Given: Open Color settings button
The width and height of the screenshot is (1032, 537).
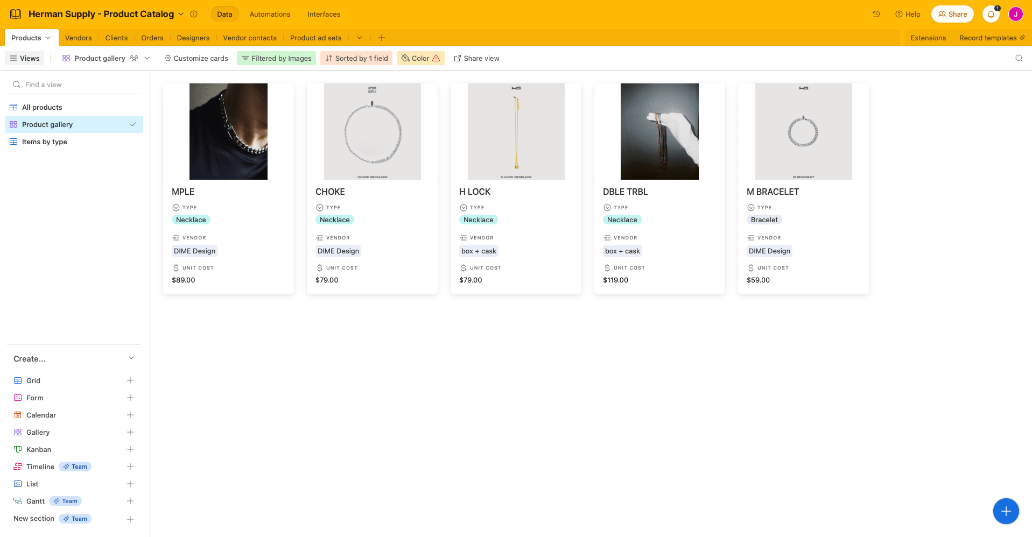Looking at the screenshot, I should pos(420,58).
